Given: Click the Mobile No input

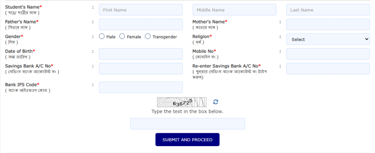Looking at the screenshot, I should click(x=328, y=54).
